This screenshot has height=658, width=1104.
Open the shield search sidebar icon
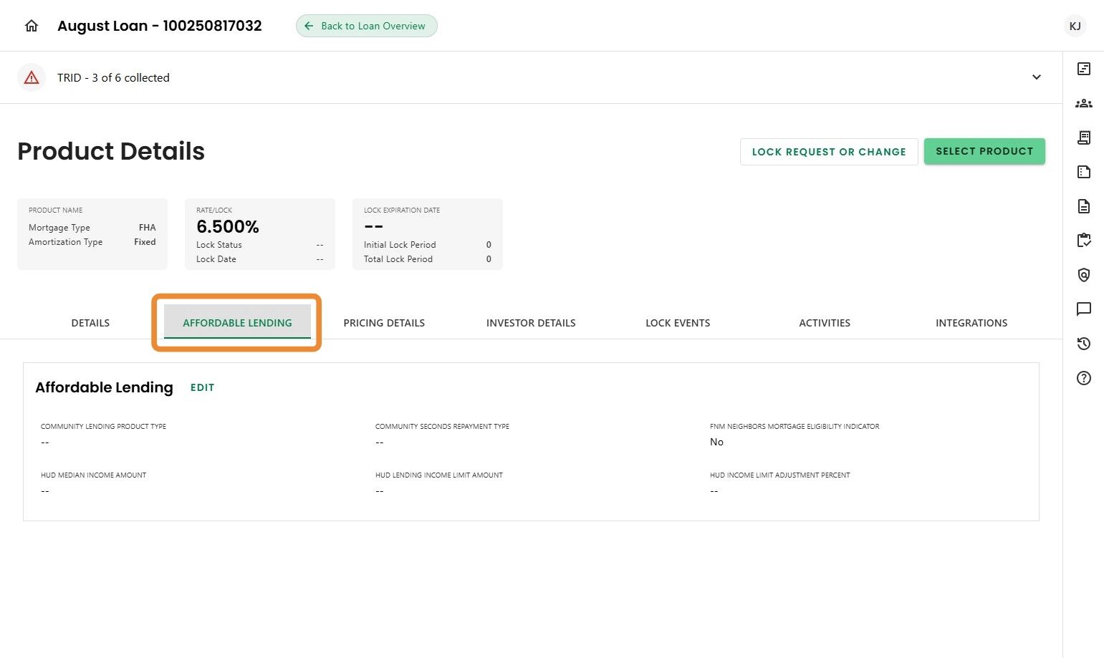pos(1084,275)
